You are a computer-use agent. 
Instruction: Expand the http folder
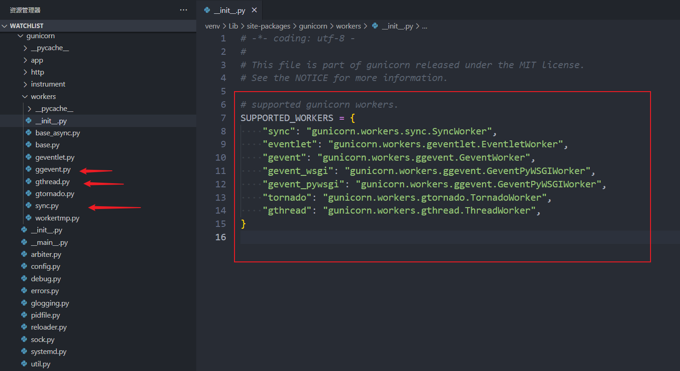coord(98,72)
